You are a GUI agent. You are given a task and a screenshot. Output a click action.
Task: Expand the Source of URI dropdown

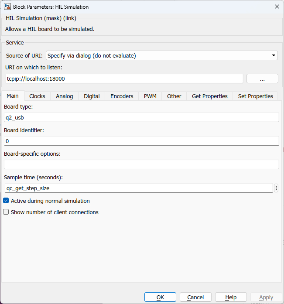tap(161, 55)
